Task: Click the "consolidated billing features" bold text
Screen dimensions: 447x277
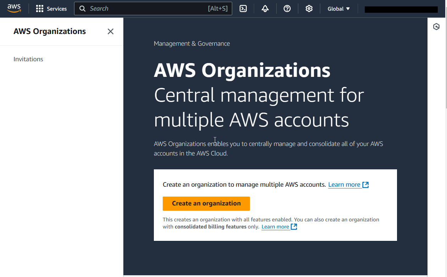Action: (211, 227)
